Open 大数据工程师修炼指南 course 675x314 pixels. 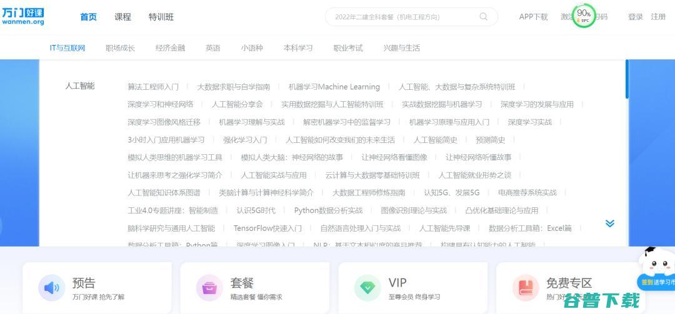369,193
